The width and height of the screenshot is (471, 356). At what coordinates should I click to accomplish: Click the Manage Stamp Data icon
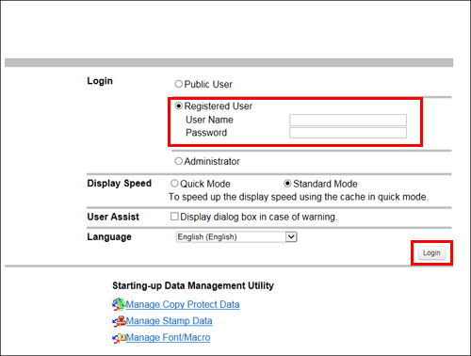pos(119,321)
